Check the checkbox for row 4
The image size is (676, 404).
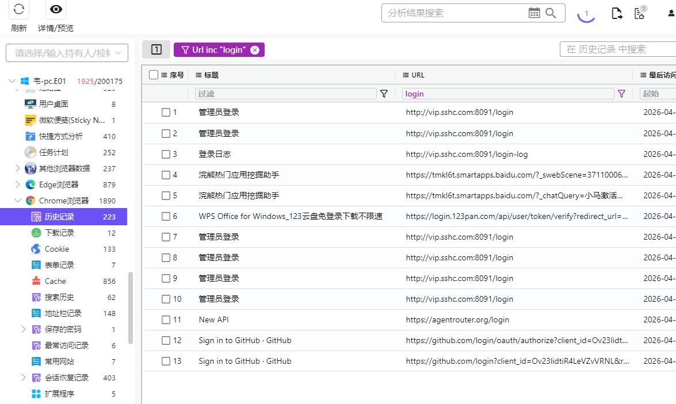click(166, 175)
